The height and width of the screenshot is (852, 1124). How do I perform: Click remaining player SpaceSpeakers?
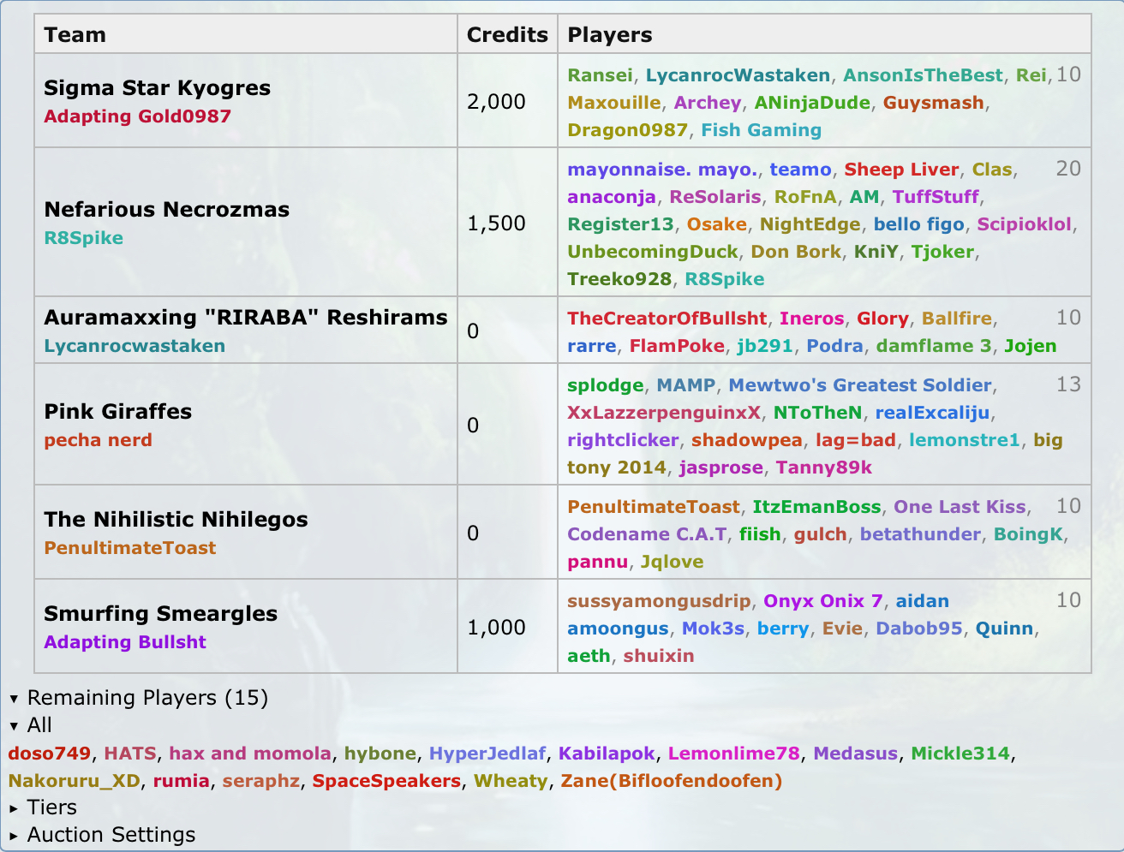[x=386, y=781]
